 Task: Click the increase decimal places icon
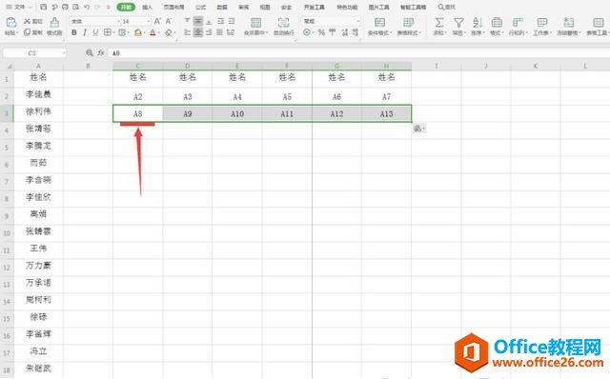tap(344, 32)
